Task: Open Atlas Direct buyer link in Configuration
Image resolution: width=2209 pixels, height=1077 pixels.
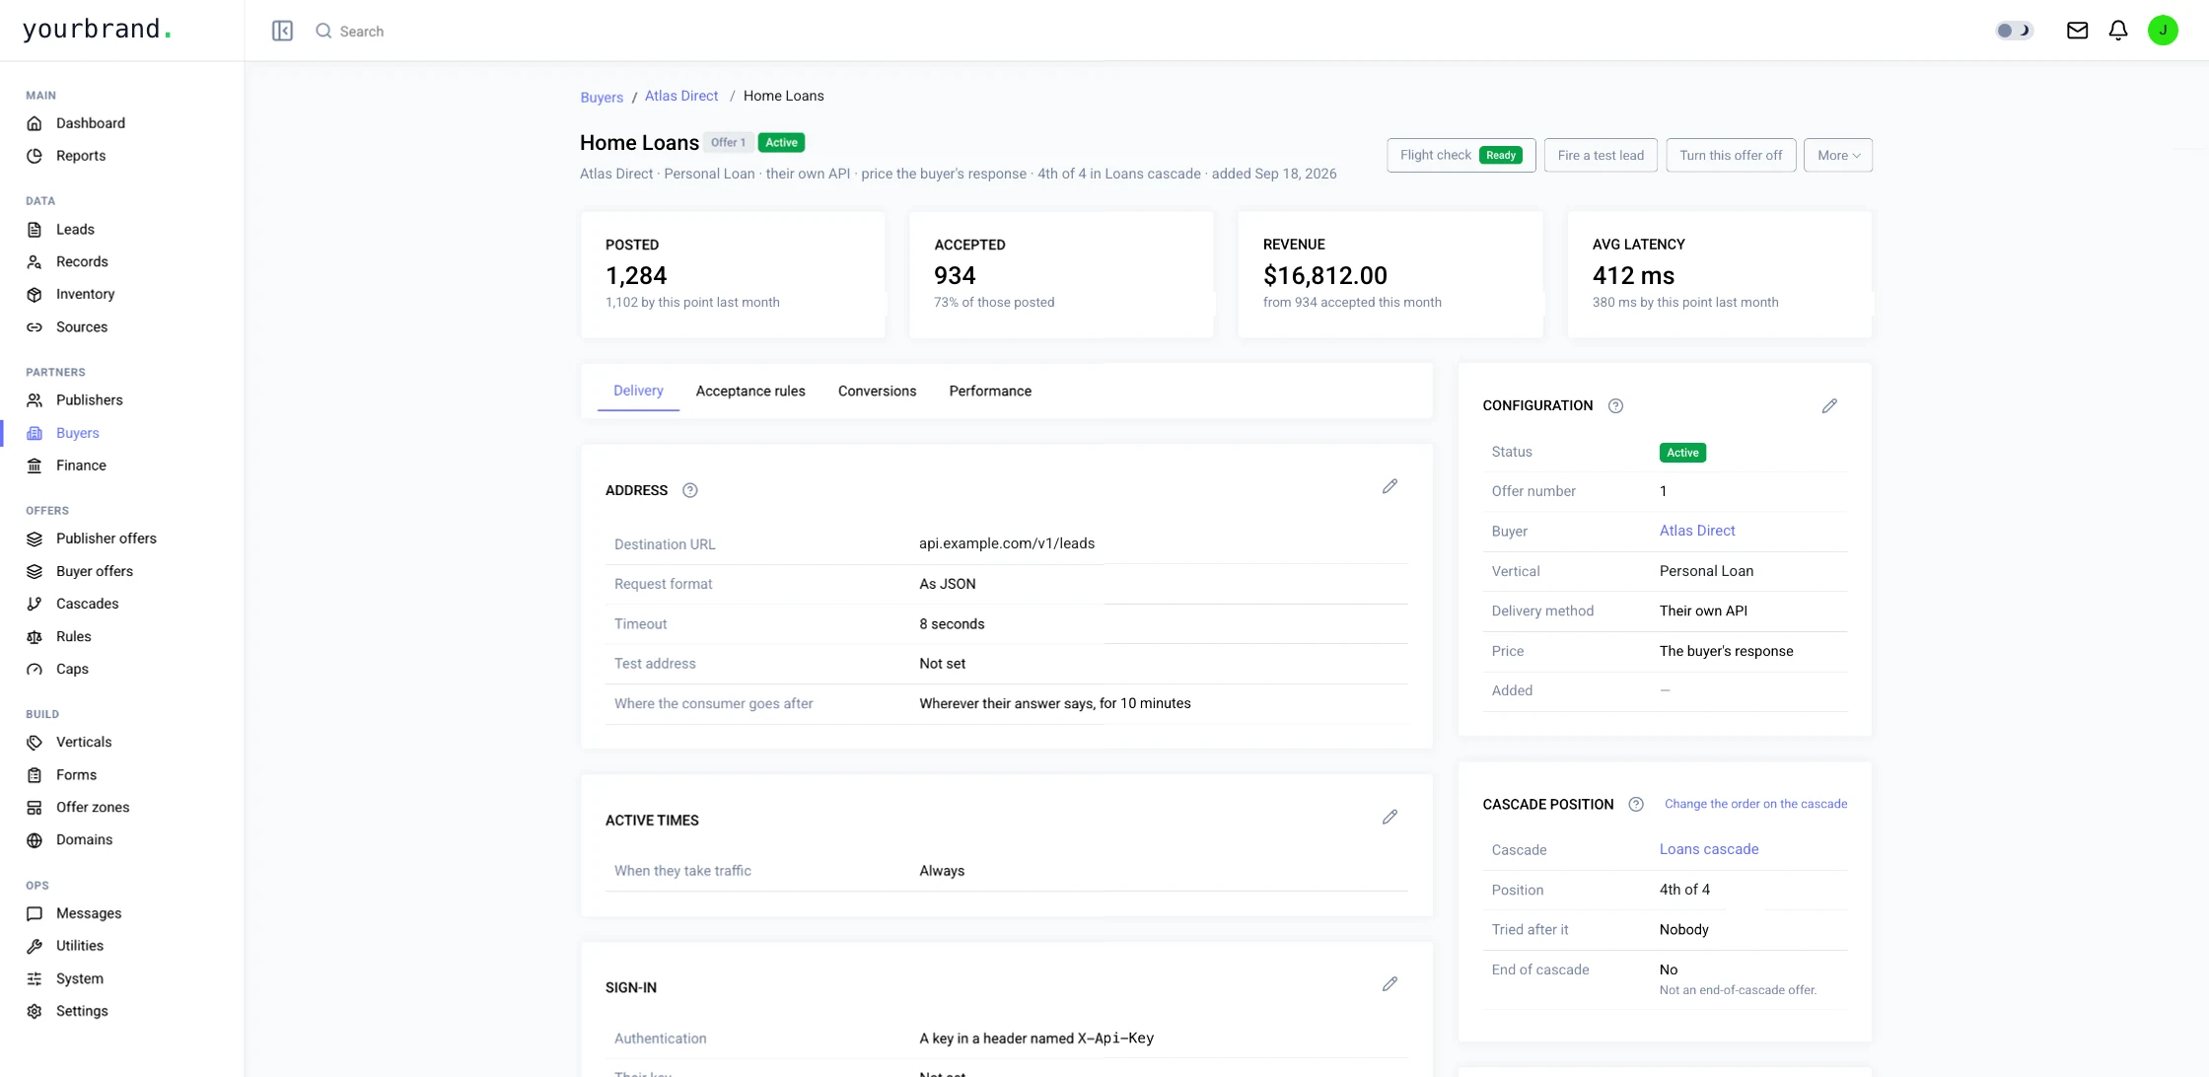Action: click(x=1697, y=531)
